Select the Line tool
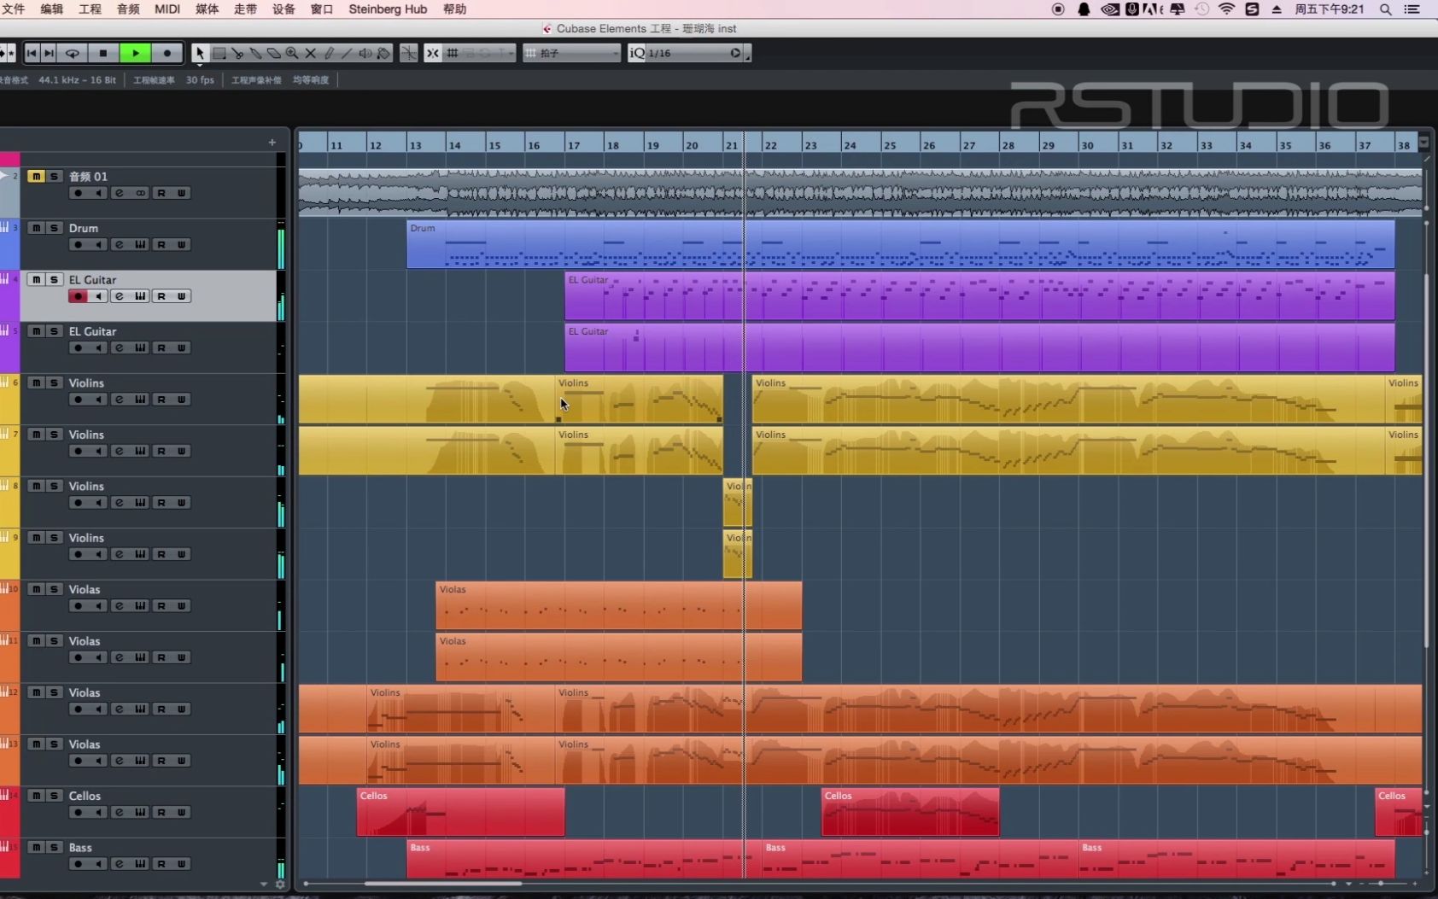Screen dimensions: 1438x899 347,53
